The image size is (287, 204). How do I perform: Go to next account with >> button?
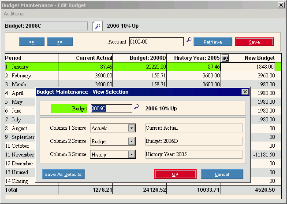(60, 42)
